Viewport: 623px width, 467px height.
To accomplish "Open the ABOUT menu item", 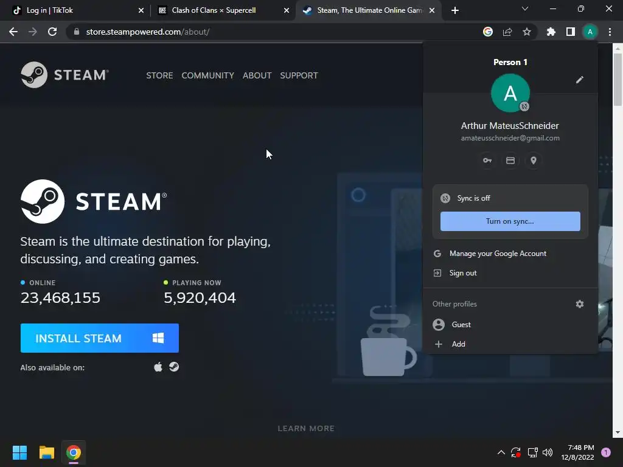I will (257, 75).
